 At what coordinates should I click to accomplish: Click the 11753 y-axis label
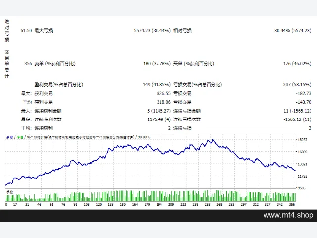tap(302, 176)
